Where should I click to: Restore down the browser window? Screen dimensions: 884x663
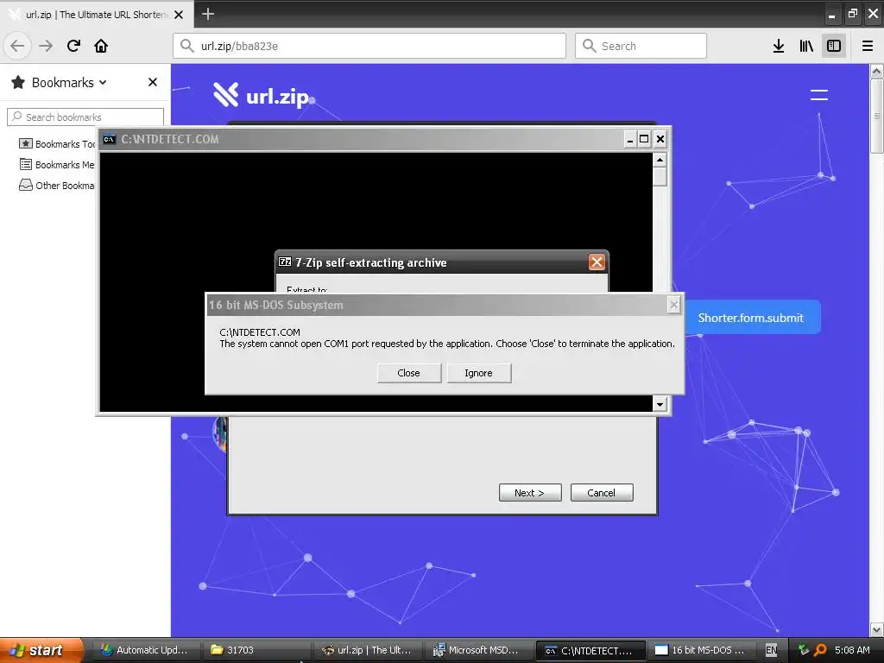click(x=852, y=14)
